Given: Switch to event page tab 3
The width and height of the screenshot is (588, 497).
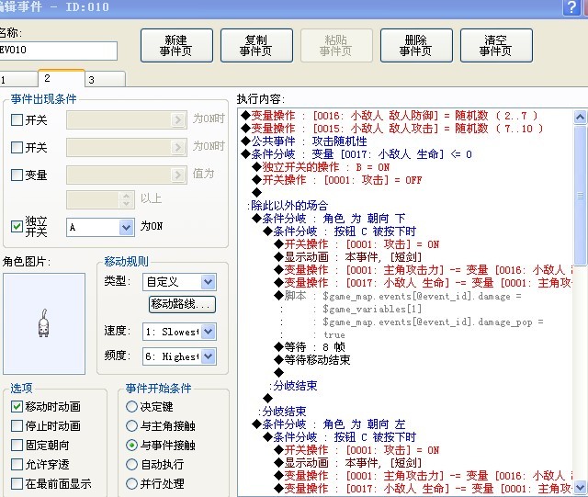Looking at the screenshot, I should 106,80.
